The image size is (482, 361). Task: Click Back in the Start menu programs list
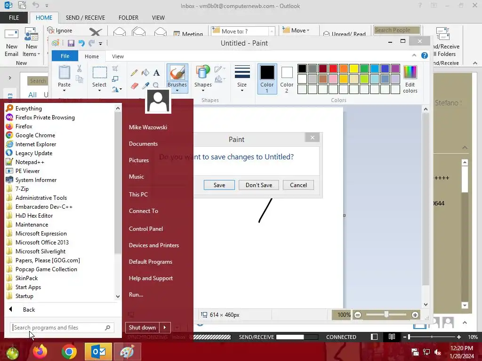click(29, 310)
